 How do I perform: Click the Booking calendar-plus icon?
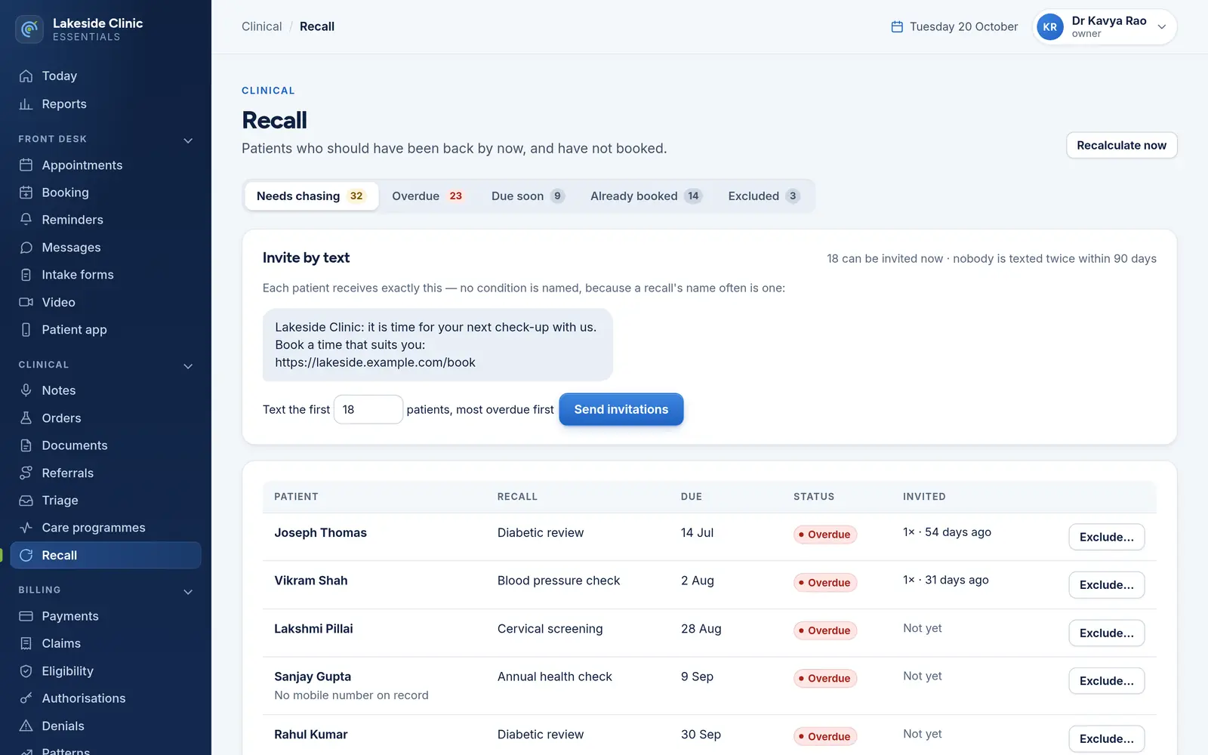point(26,193)
